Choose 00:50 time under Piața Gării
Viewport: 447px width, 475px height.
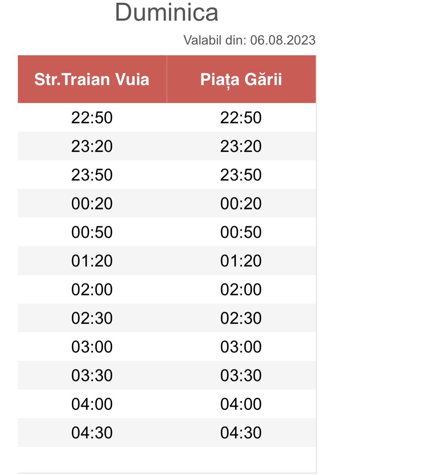coord(241,232)
